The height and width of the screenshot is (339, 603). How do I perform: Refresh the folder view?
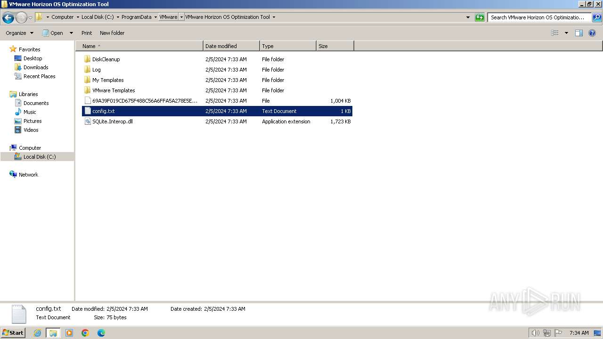coord(480,17)
